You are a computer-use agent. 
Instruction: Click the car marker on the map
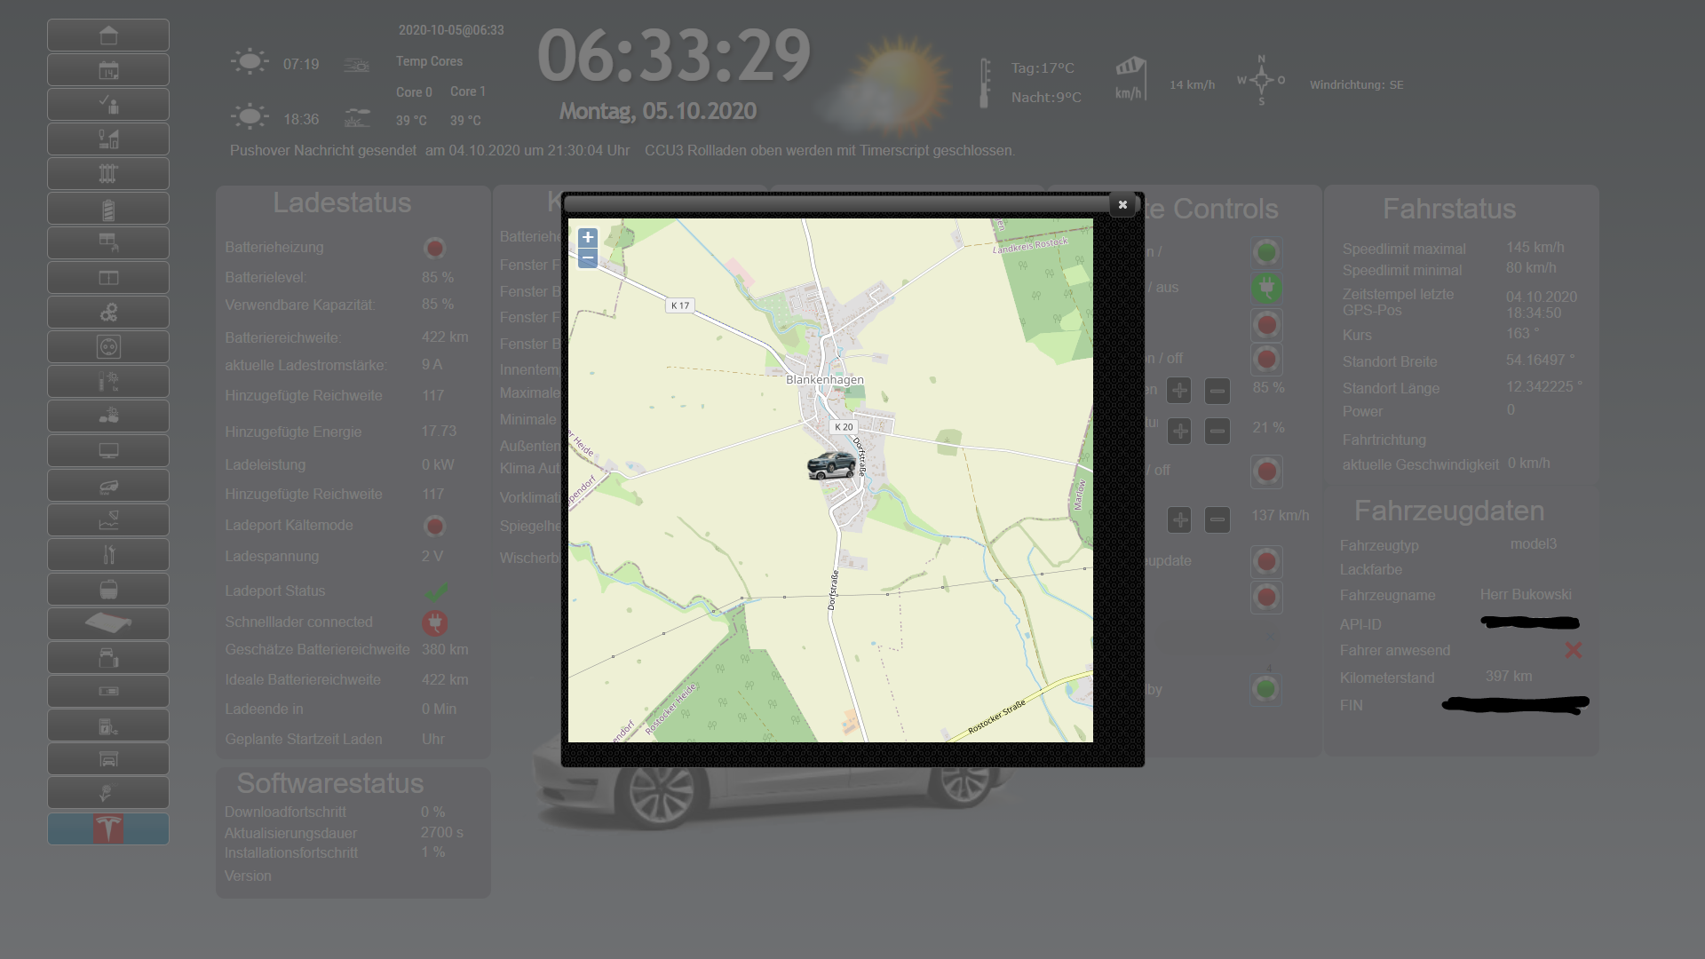(831, 464)
